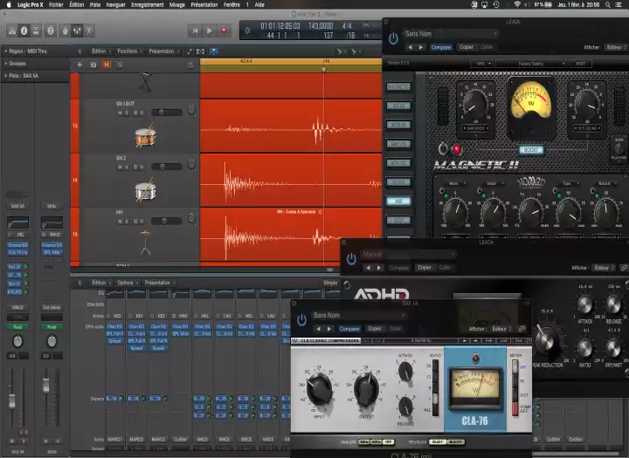Click the CLA-76 INPUT knob

[319, 389]
